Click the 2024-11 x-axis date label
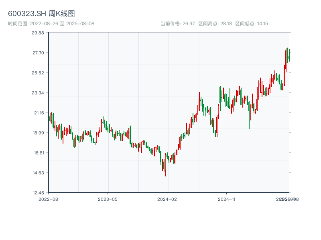321x240 pixels. click(227, 199)
